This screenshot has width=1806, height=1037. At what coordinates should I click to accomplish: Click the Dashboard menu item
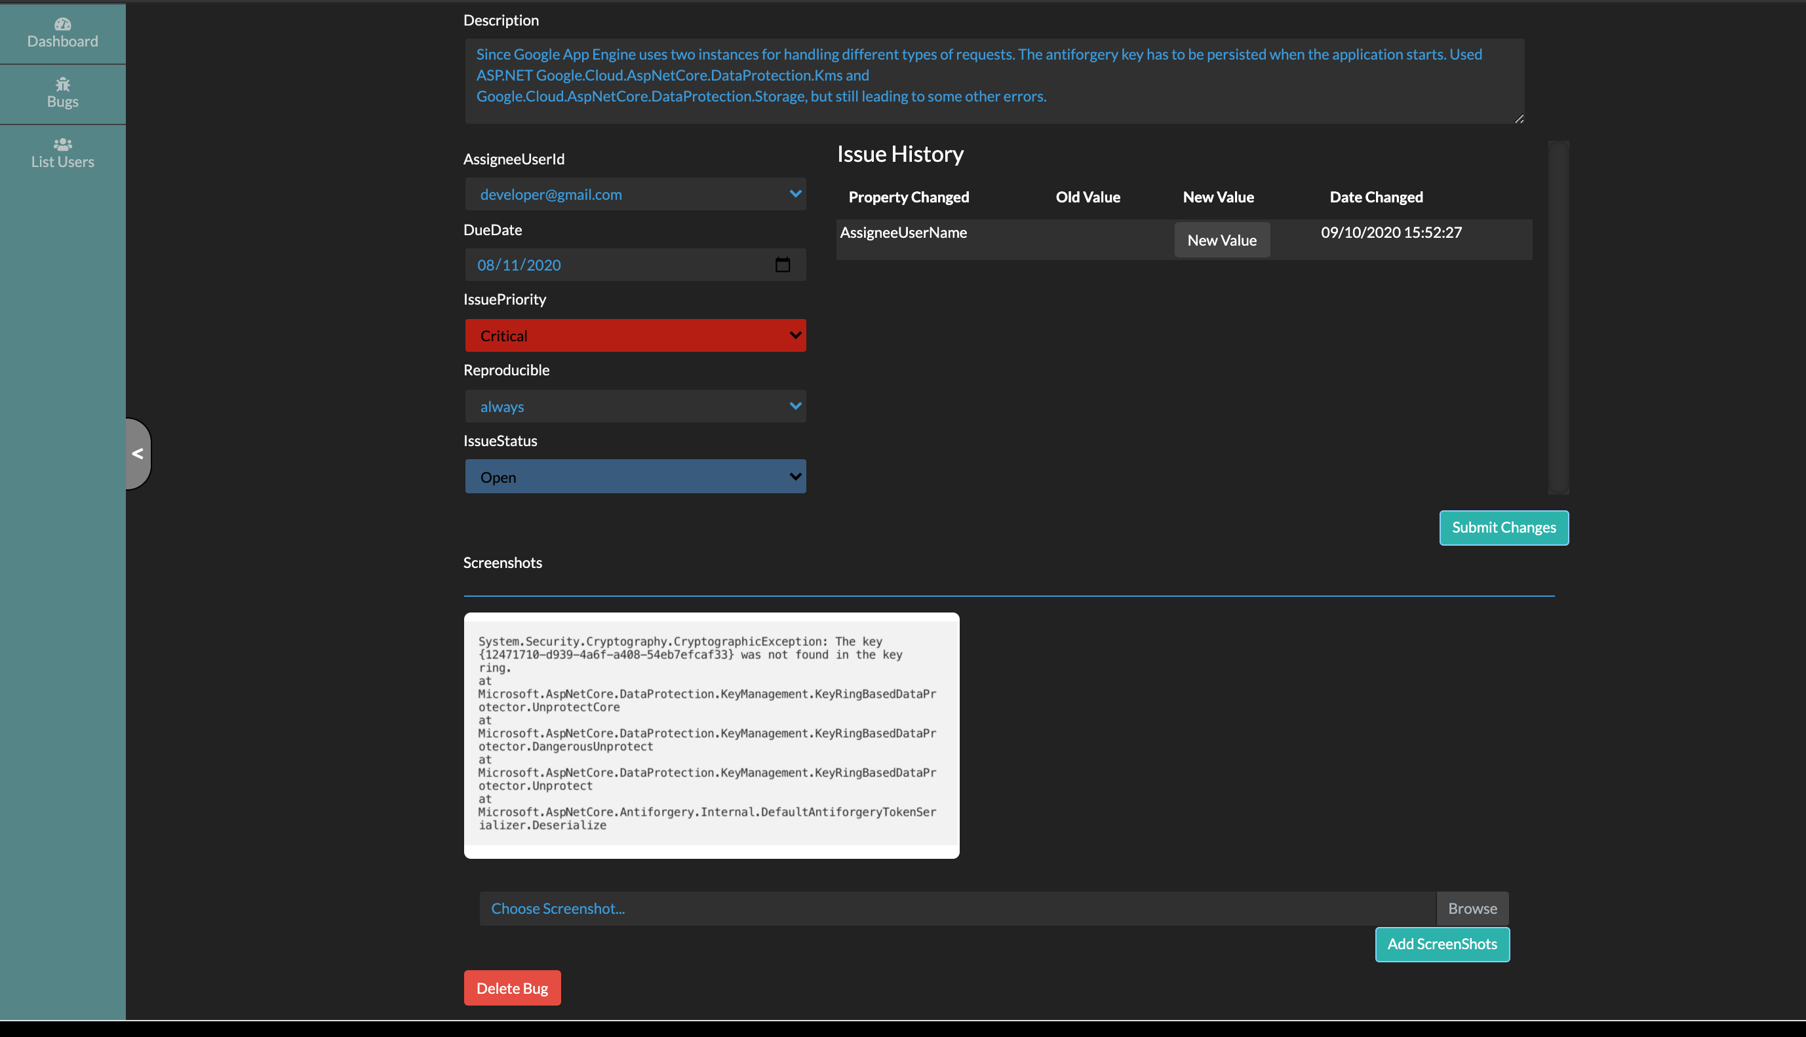pos(62,31)
